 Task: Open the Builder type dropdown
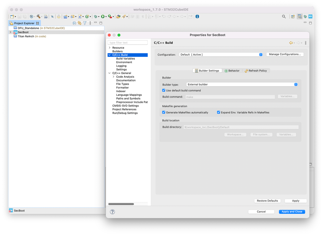tap(242, 84)
